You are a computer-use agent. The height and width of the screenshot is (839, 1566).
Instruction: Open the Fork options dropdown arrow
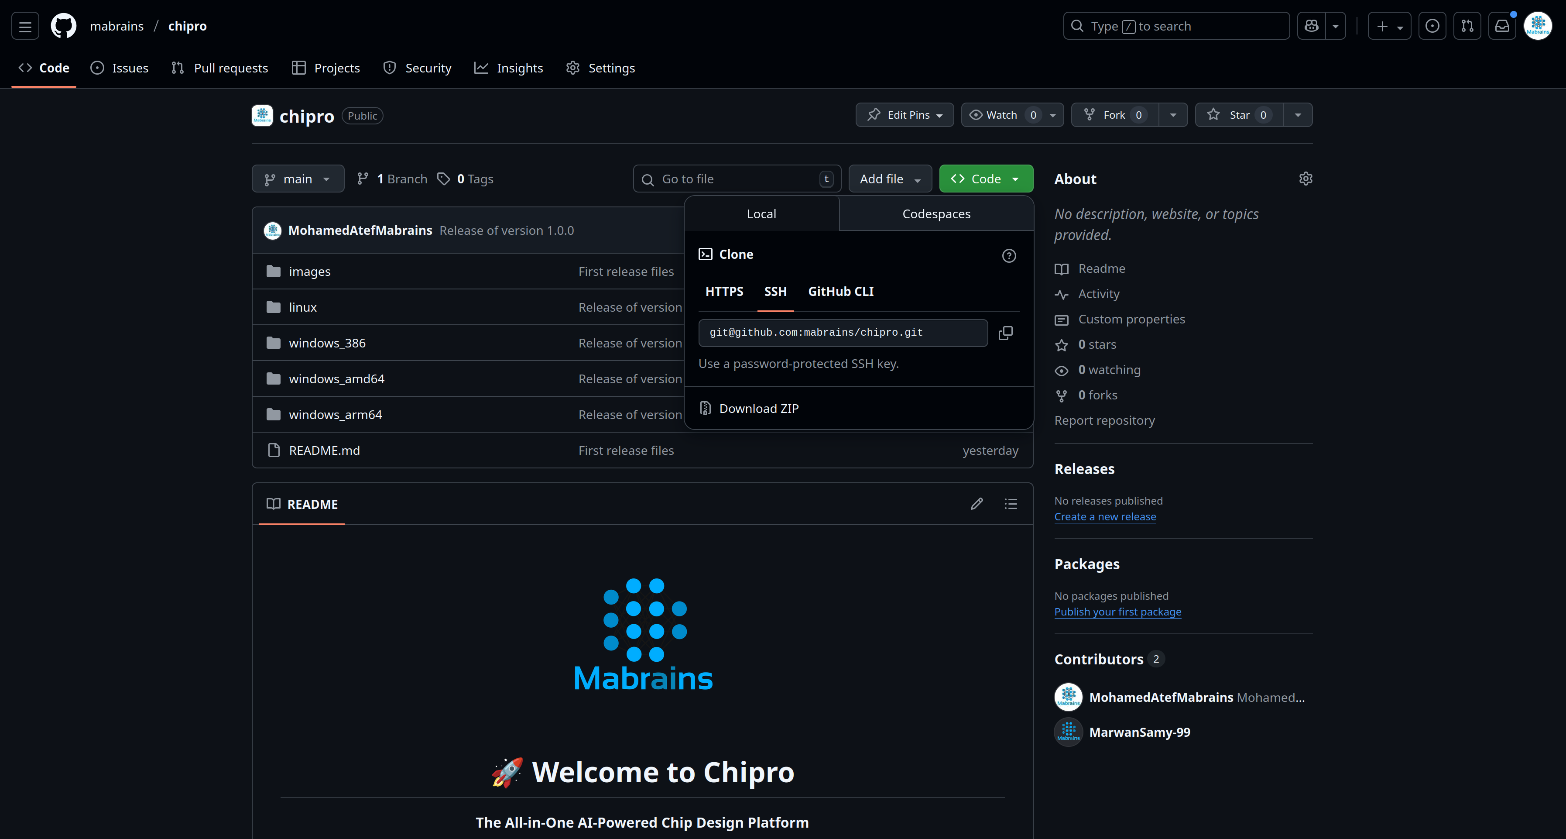point(1174,115)
